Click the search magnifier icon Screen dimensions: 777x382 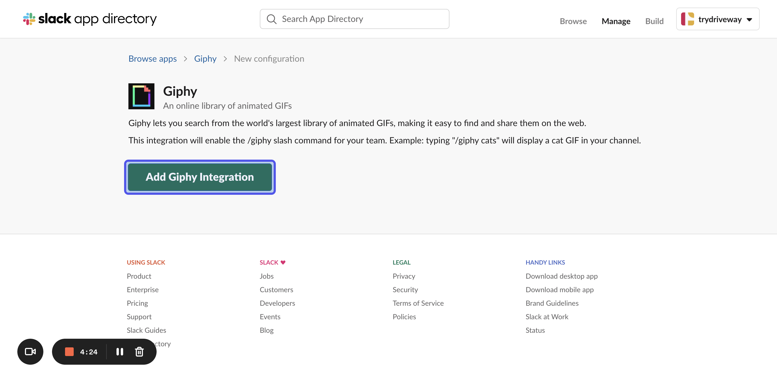271,19
